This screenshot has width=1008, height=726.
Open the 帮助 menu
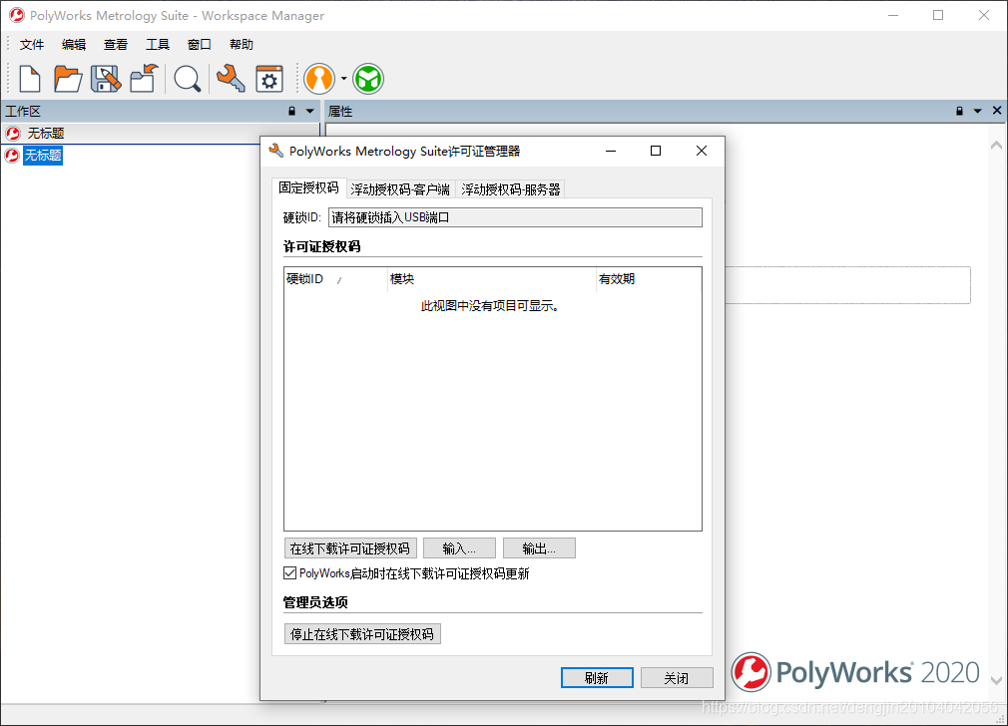point(240,44)
